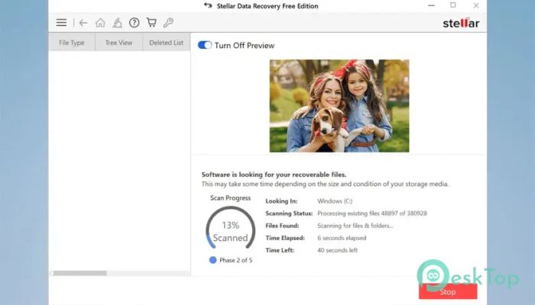Click the Stellar logo
Viewport: 535px width, 305px height.
coord(461,23)
